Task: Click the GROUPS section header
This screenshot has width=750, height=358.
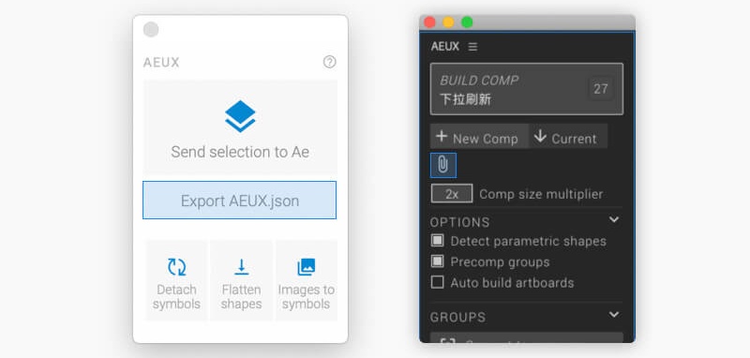Action: 457,317
